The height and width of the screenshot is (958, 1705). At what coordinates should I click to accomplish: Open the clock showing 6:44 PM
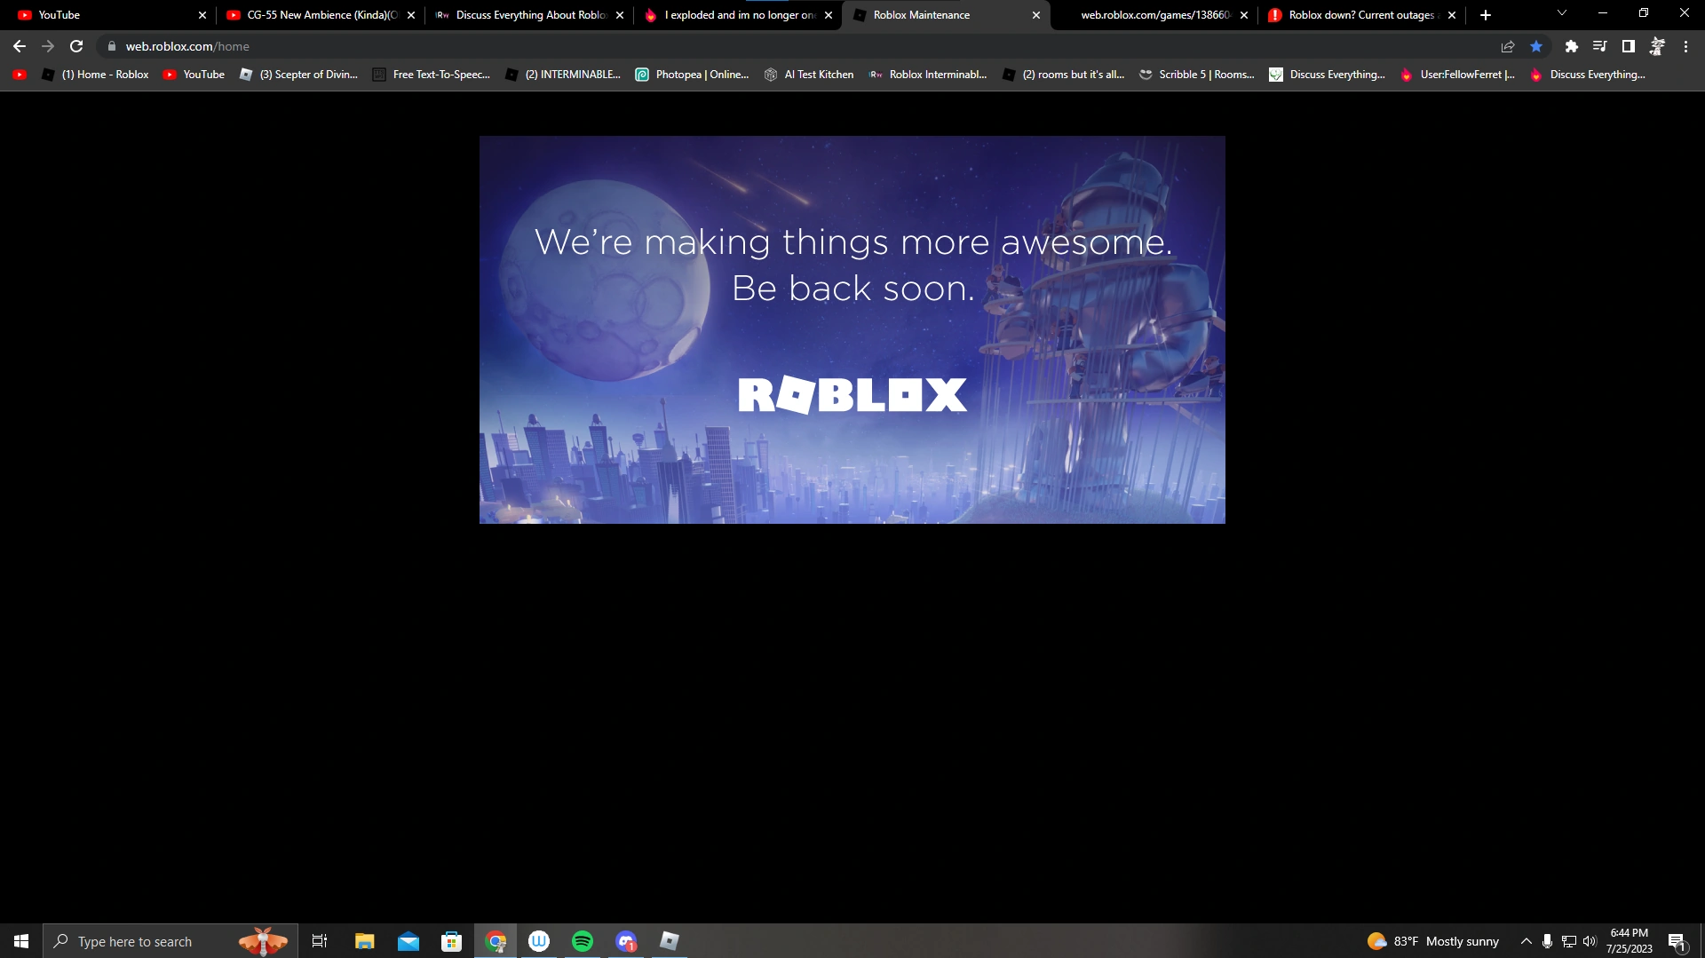coord(1629,941)
